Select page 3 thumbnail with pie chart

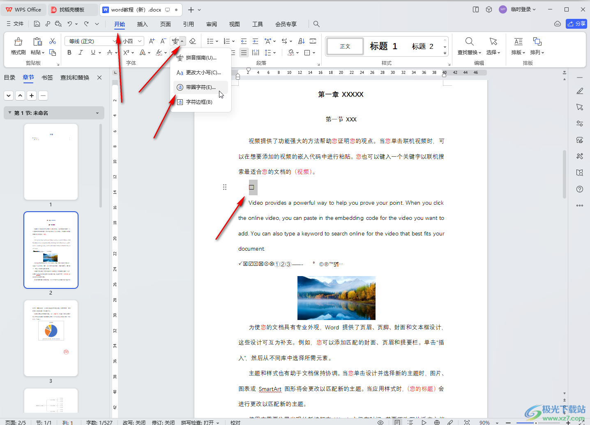(51, 338)
